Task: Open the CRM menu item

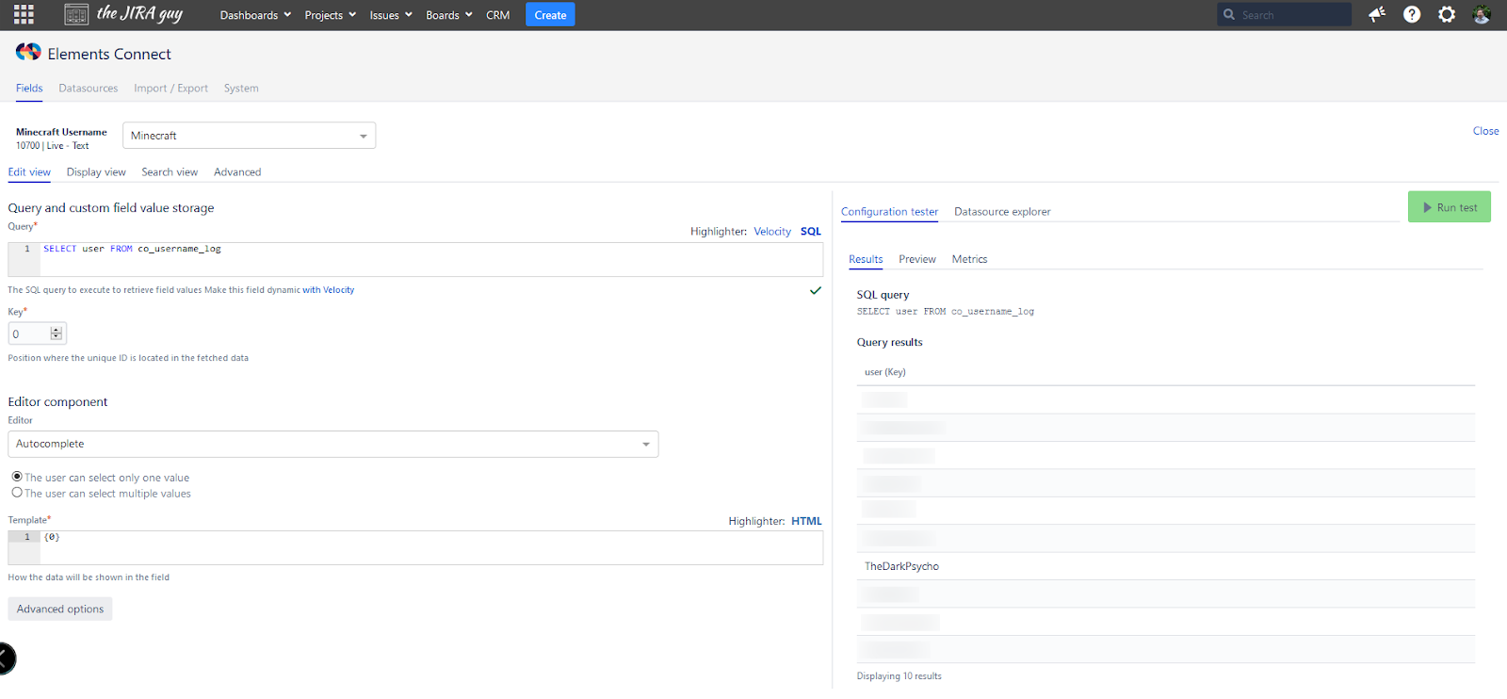Action: (498, 15)
